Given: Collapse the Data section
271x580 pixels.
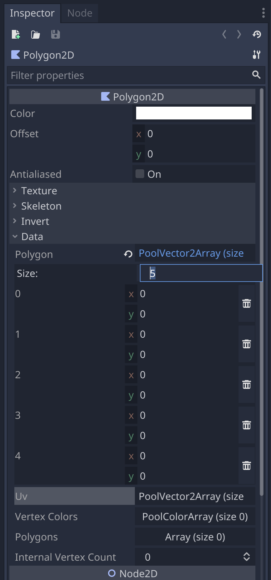Looking at the screenshot, I should point(32,236).
